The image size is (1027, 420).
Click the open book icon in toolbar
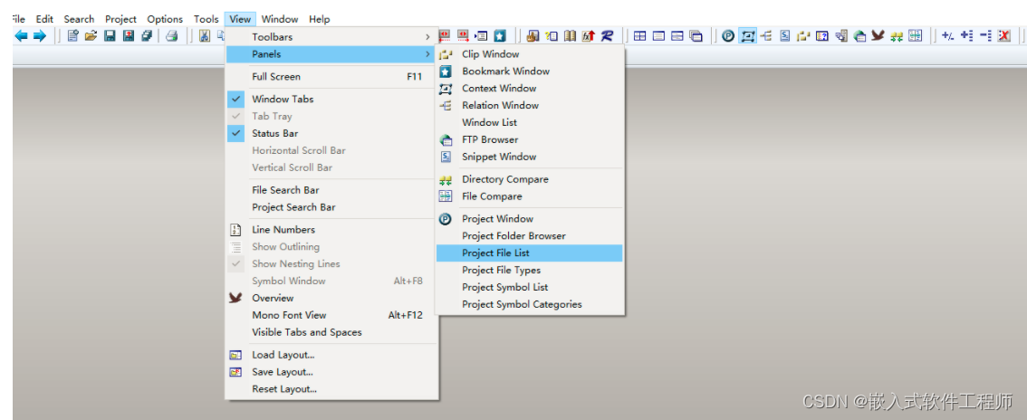[x=570, y=36]
